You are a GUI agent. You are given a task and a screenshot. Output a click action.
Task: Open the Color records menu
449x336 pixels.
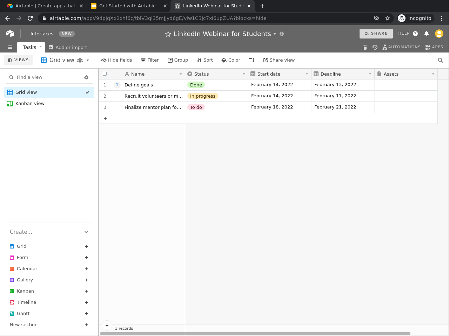(x=231, y=60)
